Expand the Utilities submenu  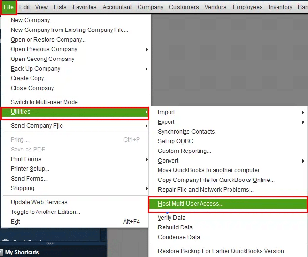click(75, 112)
